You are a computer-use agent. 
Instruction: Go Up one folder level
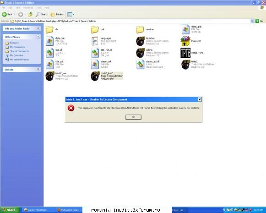tap(30, 14)
